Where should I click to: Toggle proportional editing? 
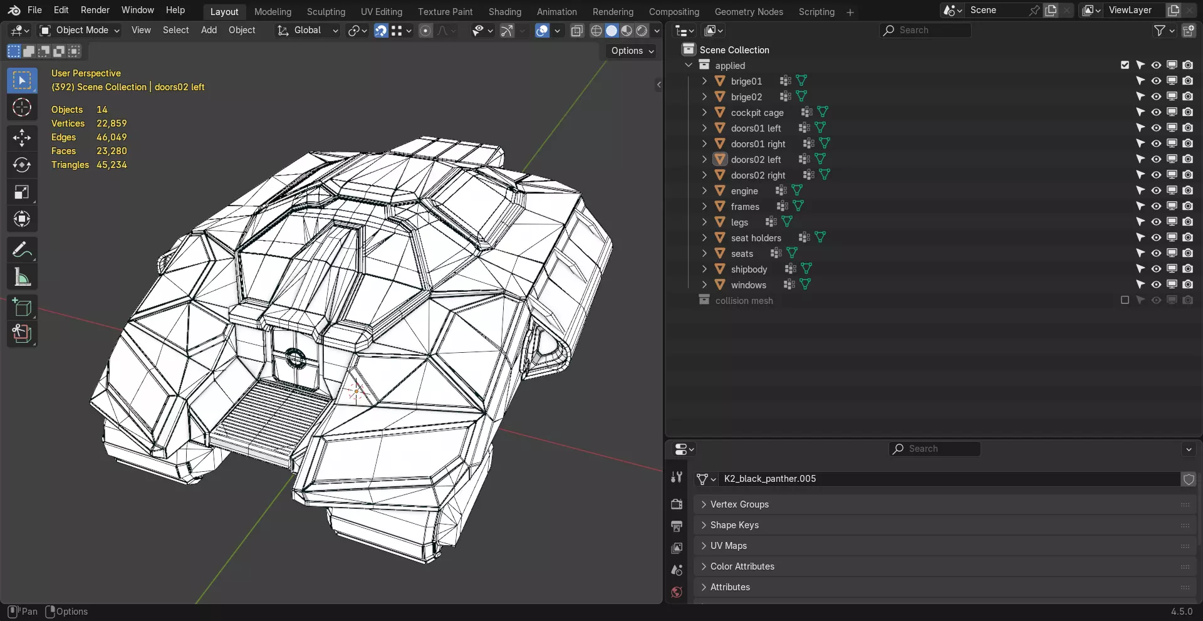(425, 31)
